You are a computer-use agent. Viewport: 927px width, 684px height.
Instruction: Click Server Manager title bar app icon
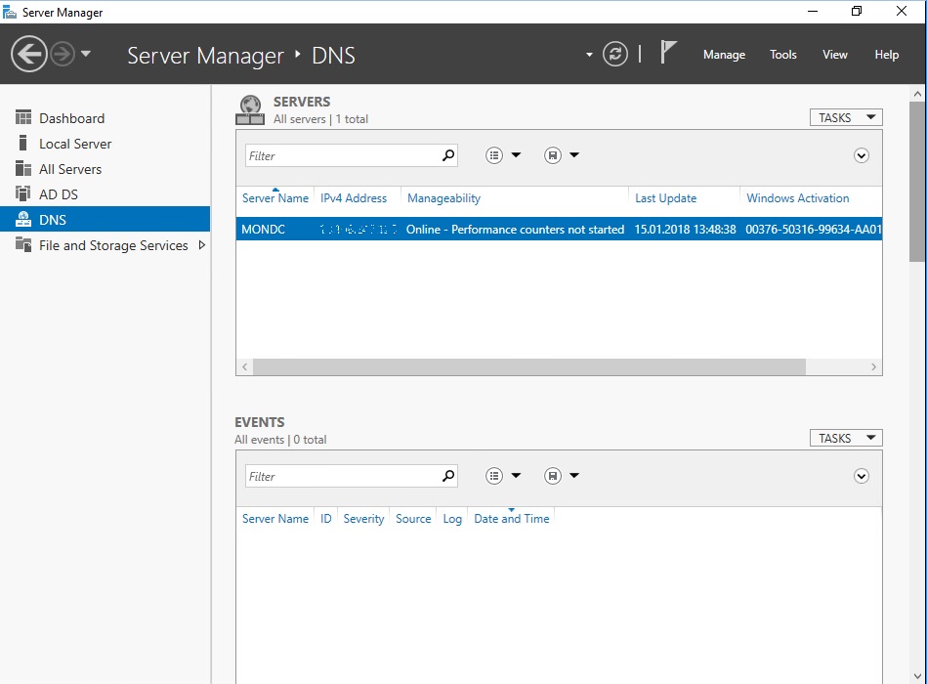pyautogui.click(x=10, y=12)
